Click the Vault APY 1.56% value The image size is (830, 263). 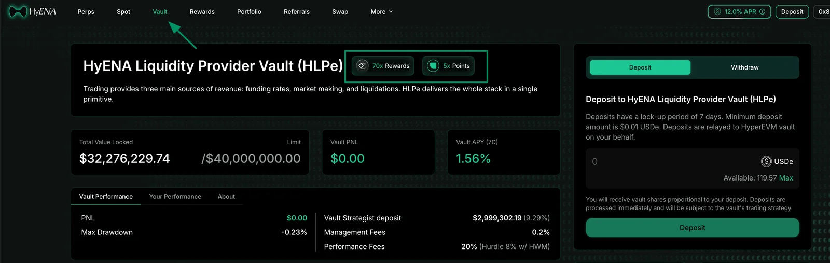coord(473,159)
